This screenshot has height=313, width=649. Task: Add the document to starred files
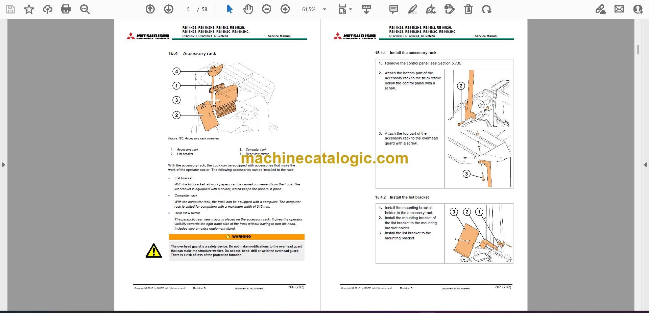click(x=29, y=9)
